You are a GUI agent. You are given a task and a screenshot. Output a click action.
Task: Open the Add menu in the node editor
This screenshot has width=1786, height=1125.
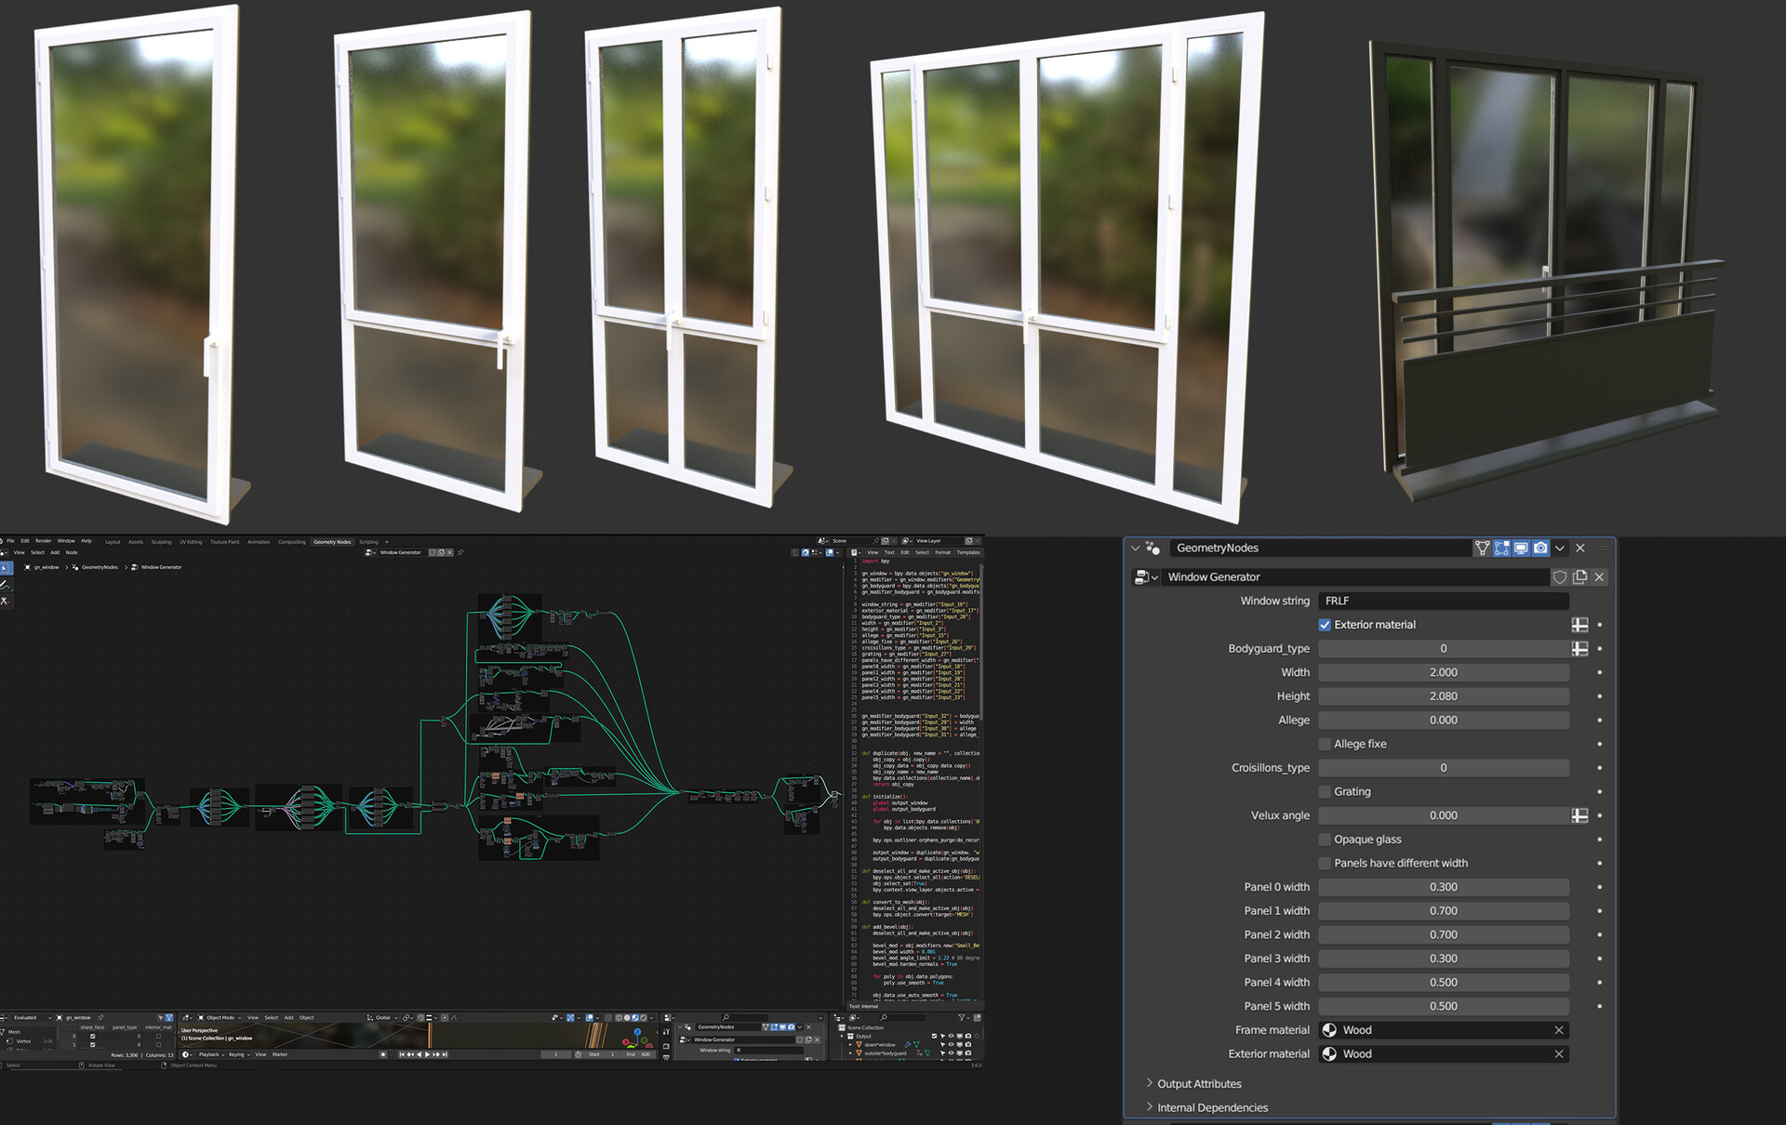[x=55, y=552]
